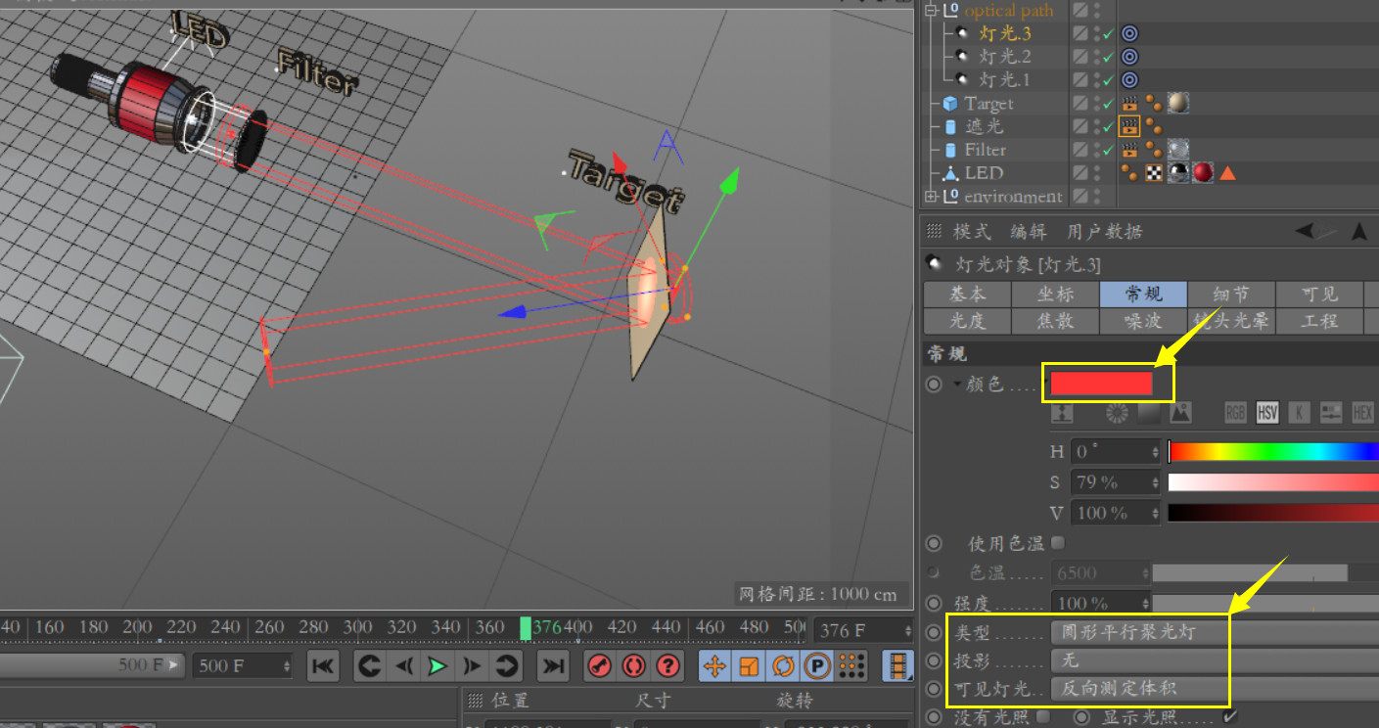Toggle enable checkmark for Target object
1379x728 pixels.
(x=1109, y=104)
